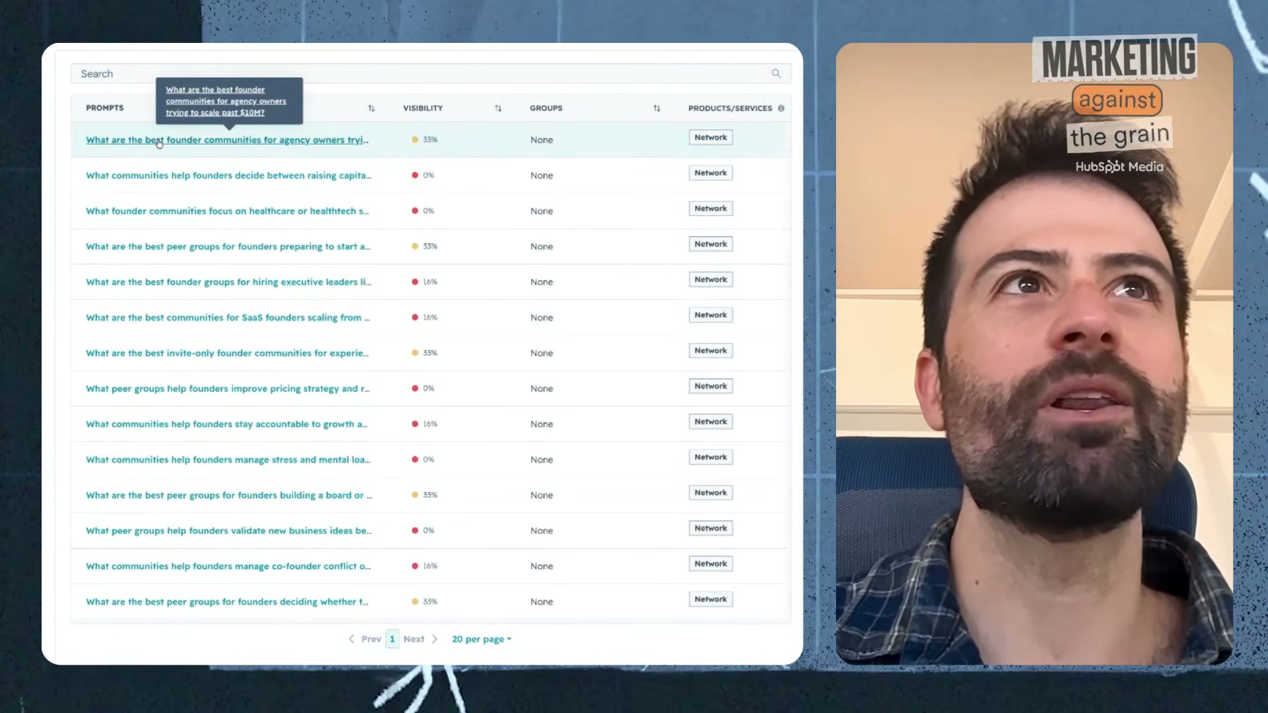
Task: Open the 20 per page dropdown
Action: pos(481,638)
